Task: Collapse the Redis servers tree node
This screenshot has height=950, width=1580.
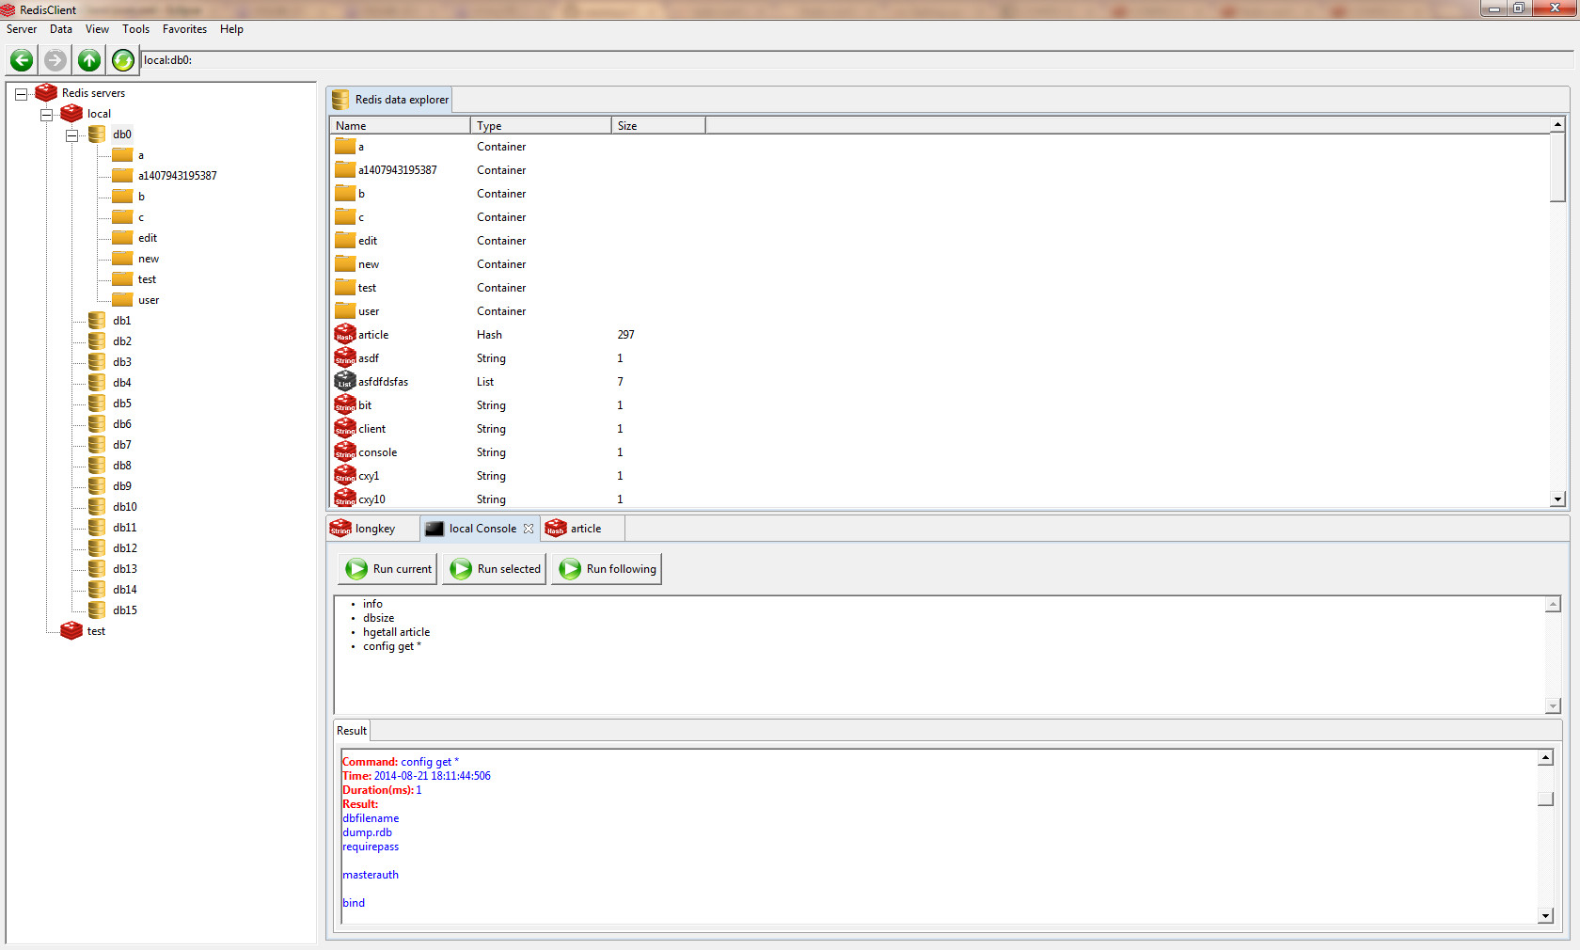Action: (x=21, y=93)
